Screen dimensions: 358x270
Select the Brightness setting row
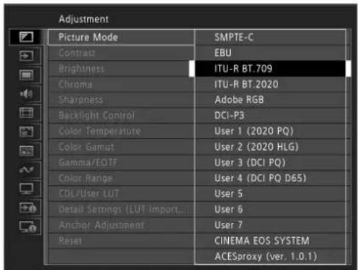pos(121,68)
